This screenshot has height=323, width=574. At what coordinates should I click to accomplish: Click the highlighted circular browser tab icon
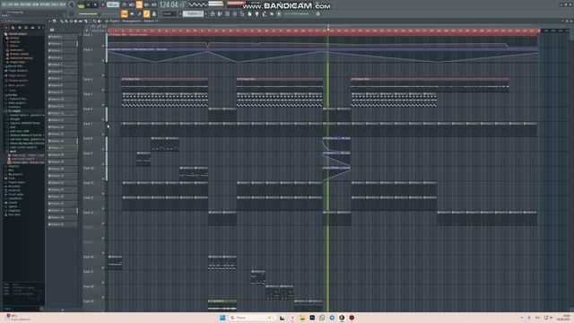6,27
